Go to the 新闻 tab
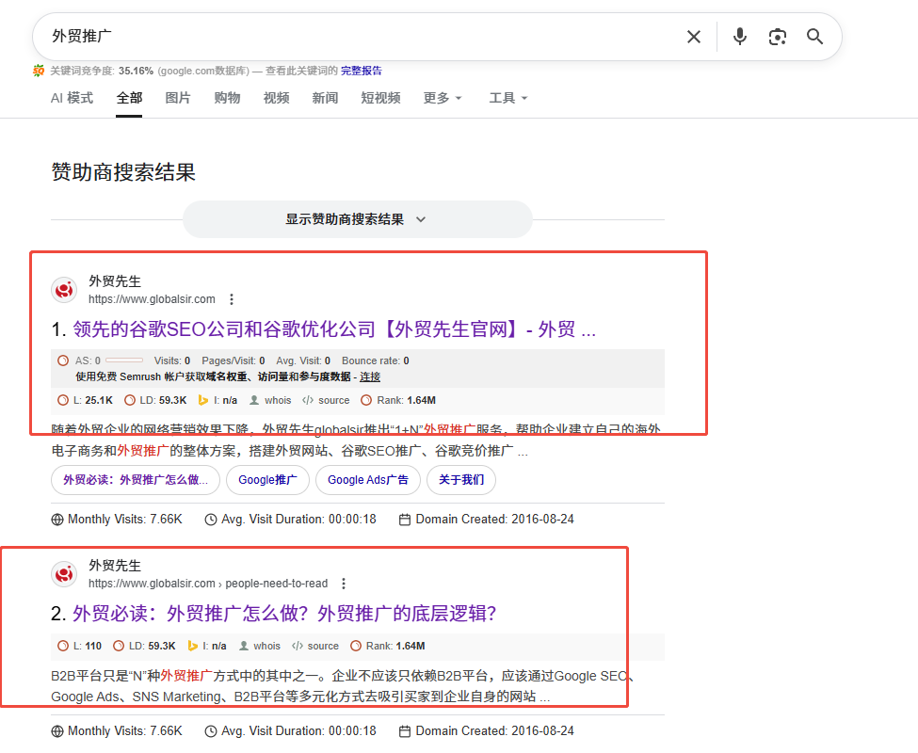 pos(325,98)
